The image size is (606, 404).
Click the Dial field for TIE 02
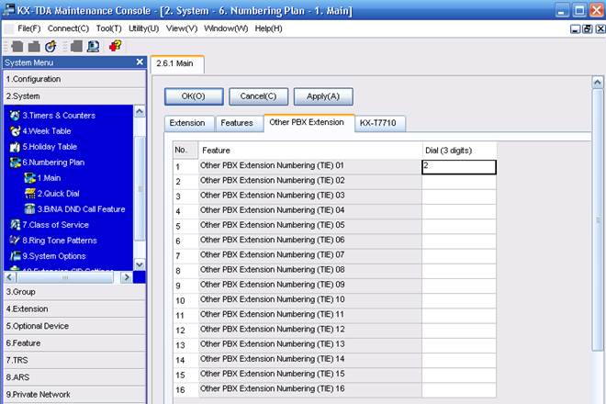pyautogui.click(x=459, y=182)
